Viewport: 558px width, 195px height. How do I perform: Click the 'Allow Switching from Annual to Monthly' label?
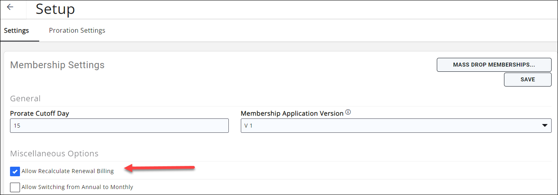[77, 187]
